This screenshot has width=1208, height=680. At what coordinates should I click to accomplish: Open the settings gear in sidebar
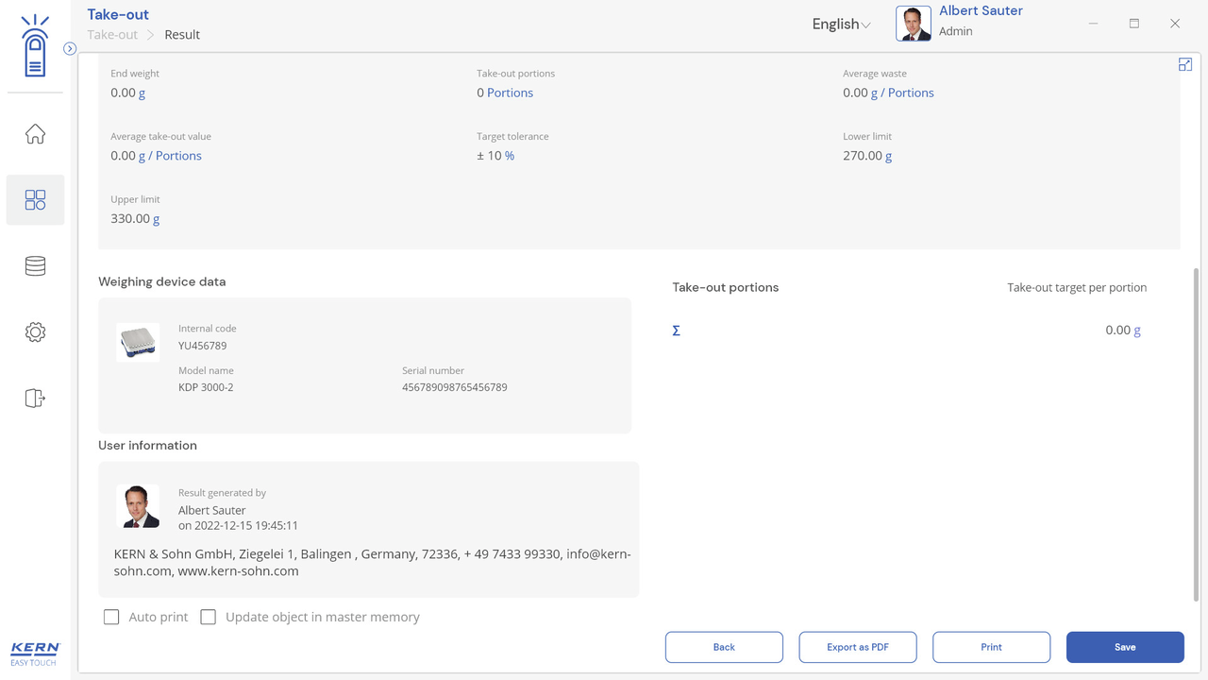pos(35,332)
